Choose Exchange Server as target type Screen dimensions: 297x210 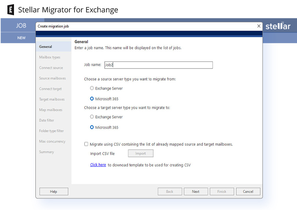point(92,117)
